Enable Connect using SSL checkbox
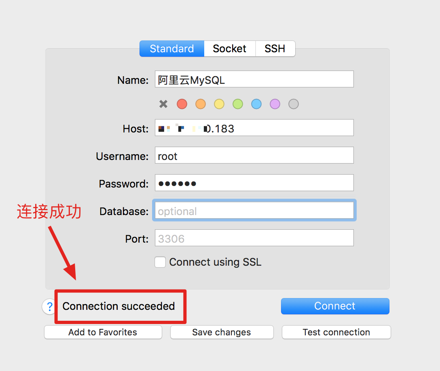The image size is (440, 371). [x=160, y=262]
